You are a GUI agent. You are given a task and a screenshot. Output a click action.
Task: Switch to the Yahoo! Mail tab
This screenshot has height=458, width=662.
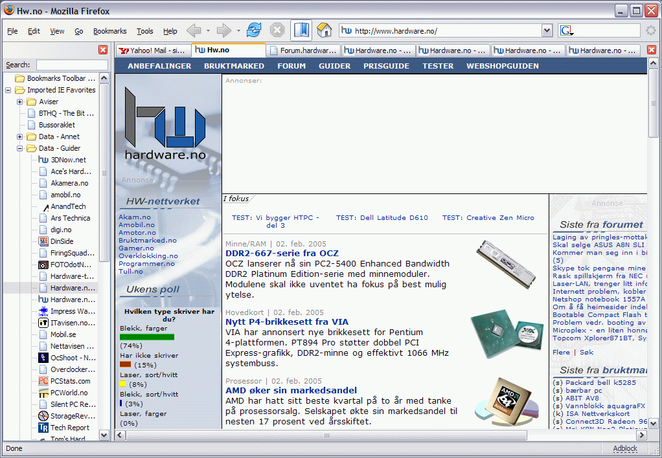pyautogui.click(x=153, y=50)
